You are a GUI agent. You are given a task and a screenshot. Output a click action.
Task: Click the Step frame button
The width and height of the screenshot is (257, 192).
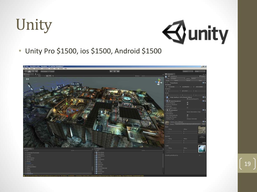(x=118, y=71)
